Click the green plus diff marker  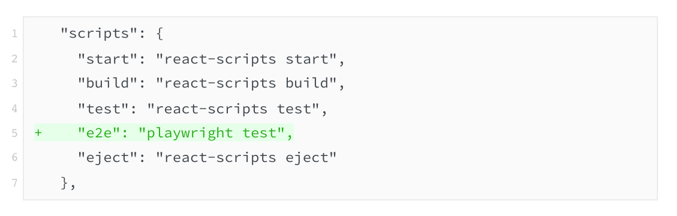(x=38, y=133)
